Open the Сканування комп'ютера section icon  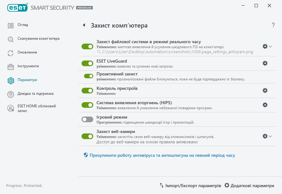[10, 38]
